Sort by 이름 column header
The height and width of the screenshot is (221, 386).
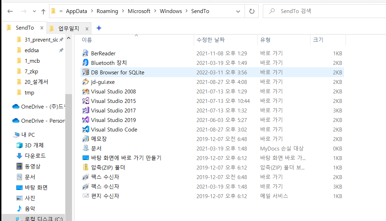click(87, 40)
